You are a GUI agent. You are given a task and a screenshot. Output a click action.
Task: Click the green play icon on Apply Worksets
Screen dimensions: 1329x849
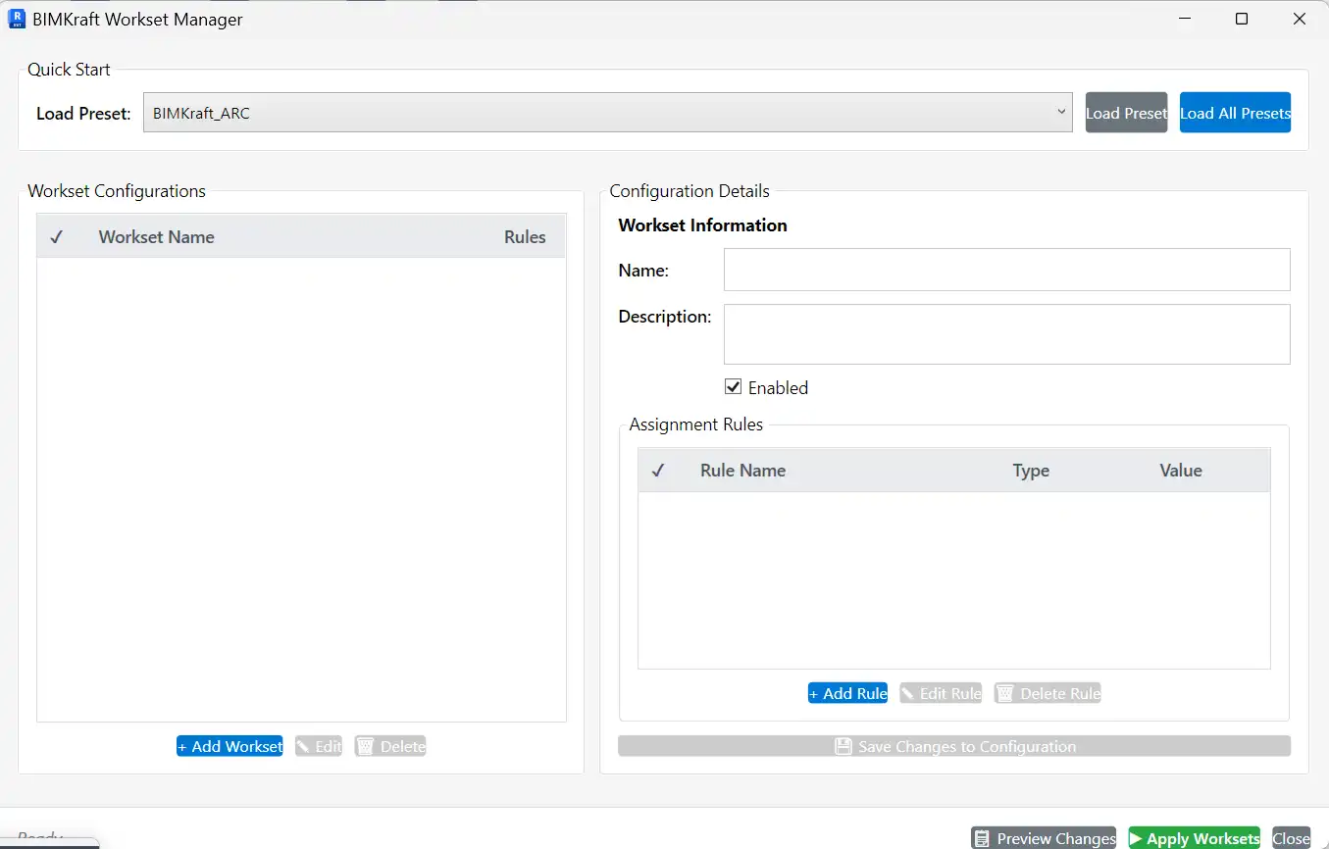point(1136,838)
